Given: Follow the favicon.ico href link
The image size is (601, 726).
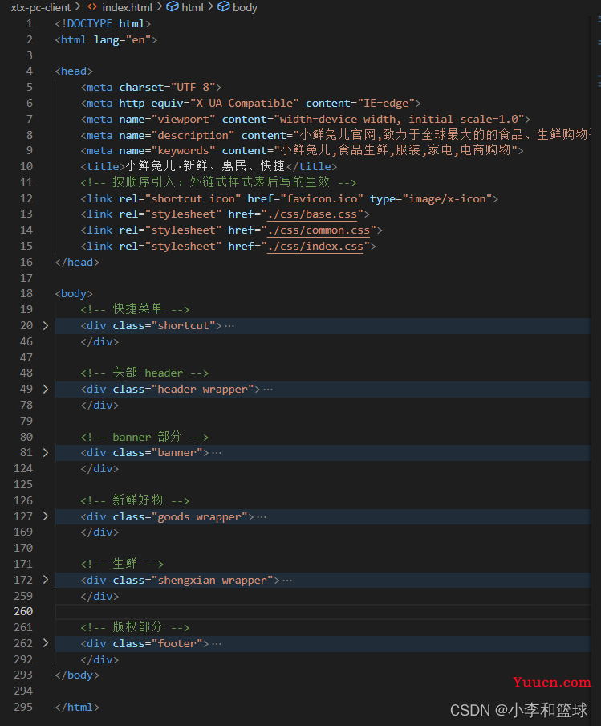Looking at the screenshot, I should [322, 198].
